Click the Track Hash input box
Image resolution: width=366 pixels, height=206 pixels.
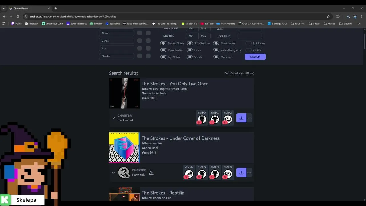tap(250, 36)
